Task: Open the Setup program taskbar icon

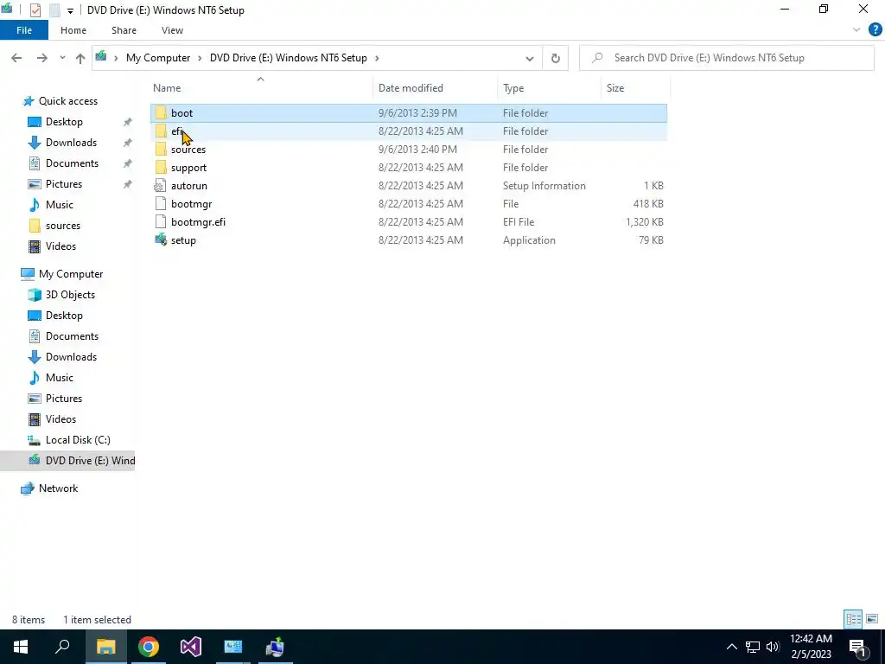Action: click(275, 647)
